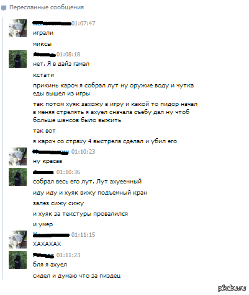Click the redacted sender name at 01:08:18
This screenshot has height=295, width=249.
click(45, 55)
